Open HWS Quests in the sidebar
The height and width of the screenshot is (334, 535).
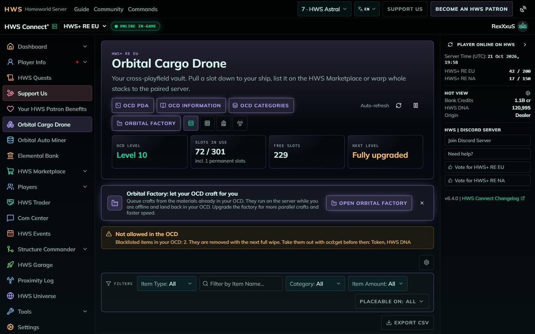tap(47, 78)
